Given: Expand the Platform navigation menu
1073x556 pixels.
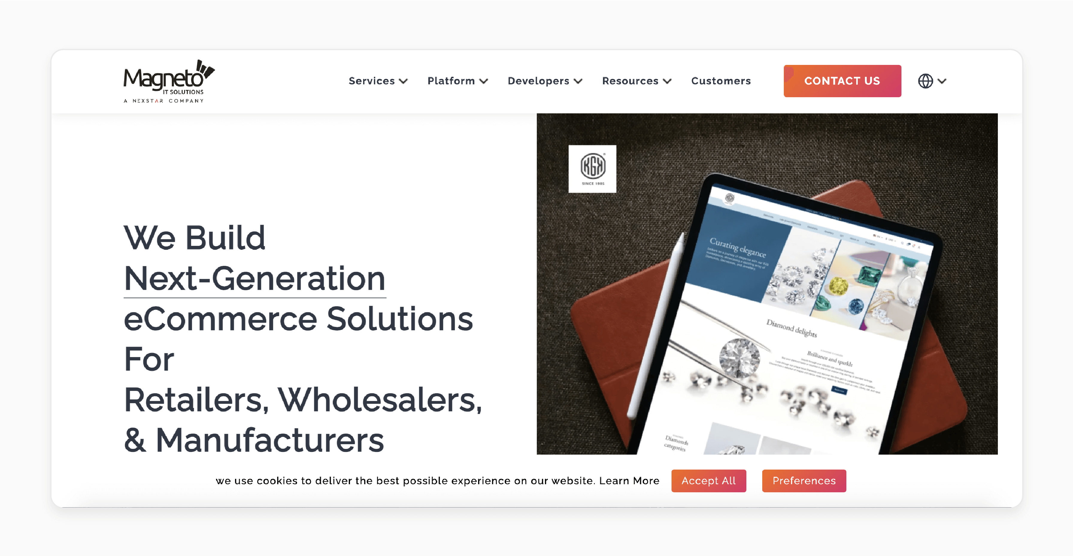Looking at the screenshot, I should pos(457,80).
